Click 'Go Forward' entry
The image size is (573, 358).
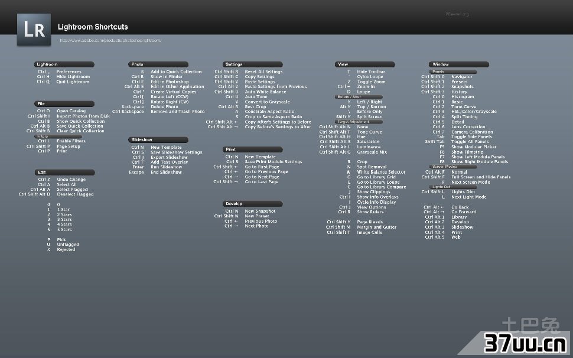464,212
